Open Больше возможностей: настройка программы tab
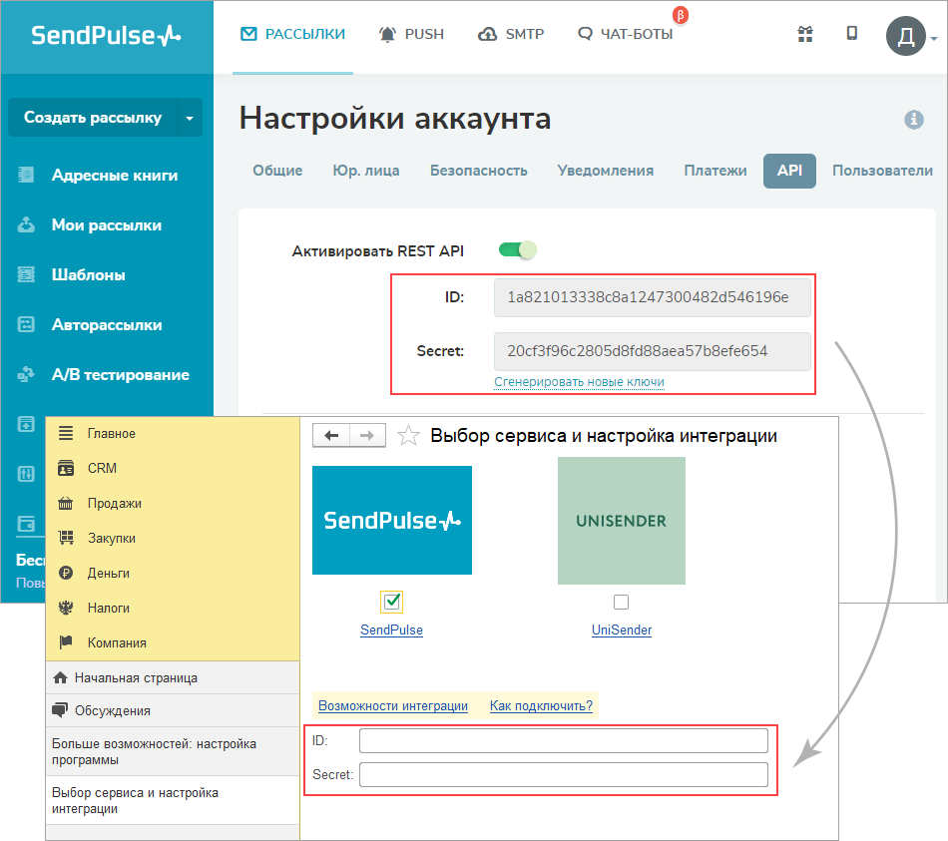Screen dimensions: 948x841 173,751
